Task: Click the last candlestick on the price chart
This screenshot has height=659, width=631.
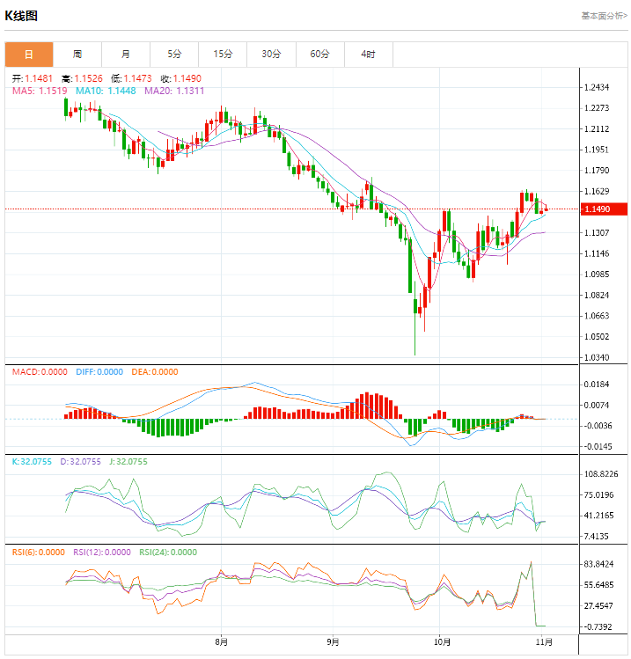Action: pos(547,209)
